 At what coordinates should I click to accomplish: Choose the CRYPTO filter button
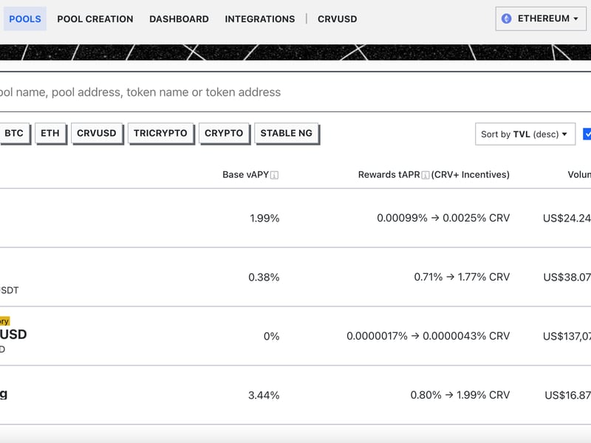(x=224, y=133)
